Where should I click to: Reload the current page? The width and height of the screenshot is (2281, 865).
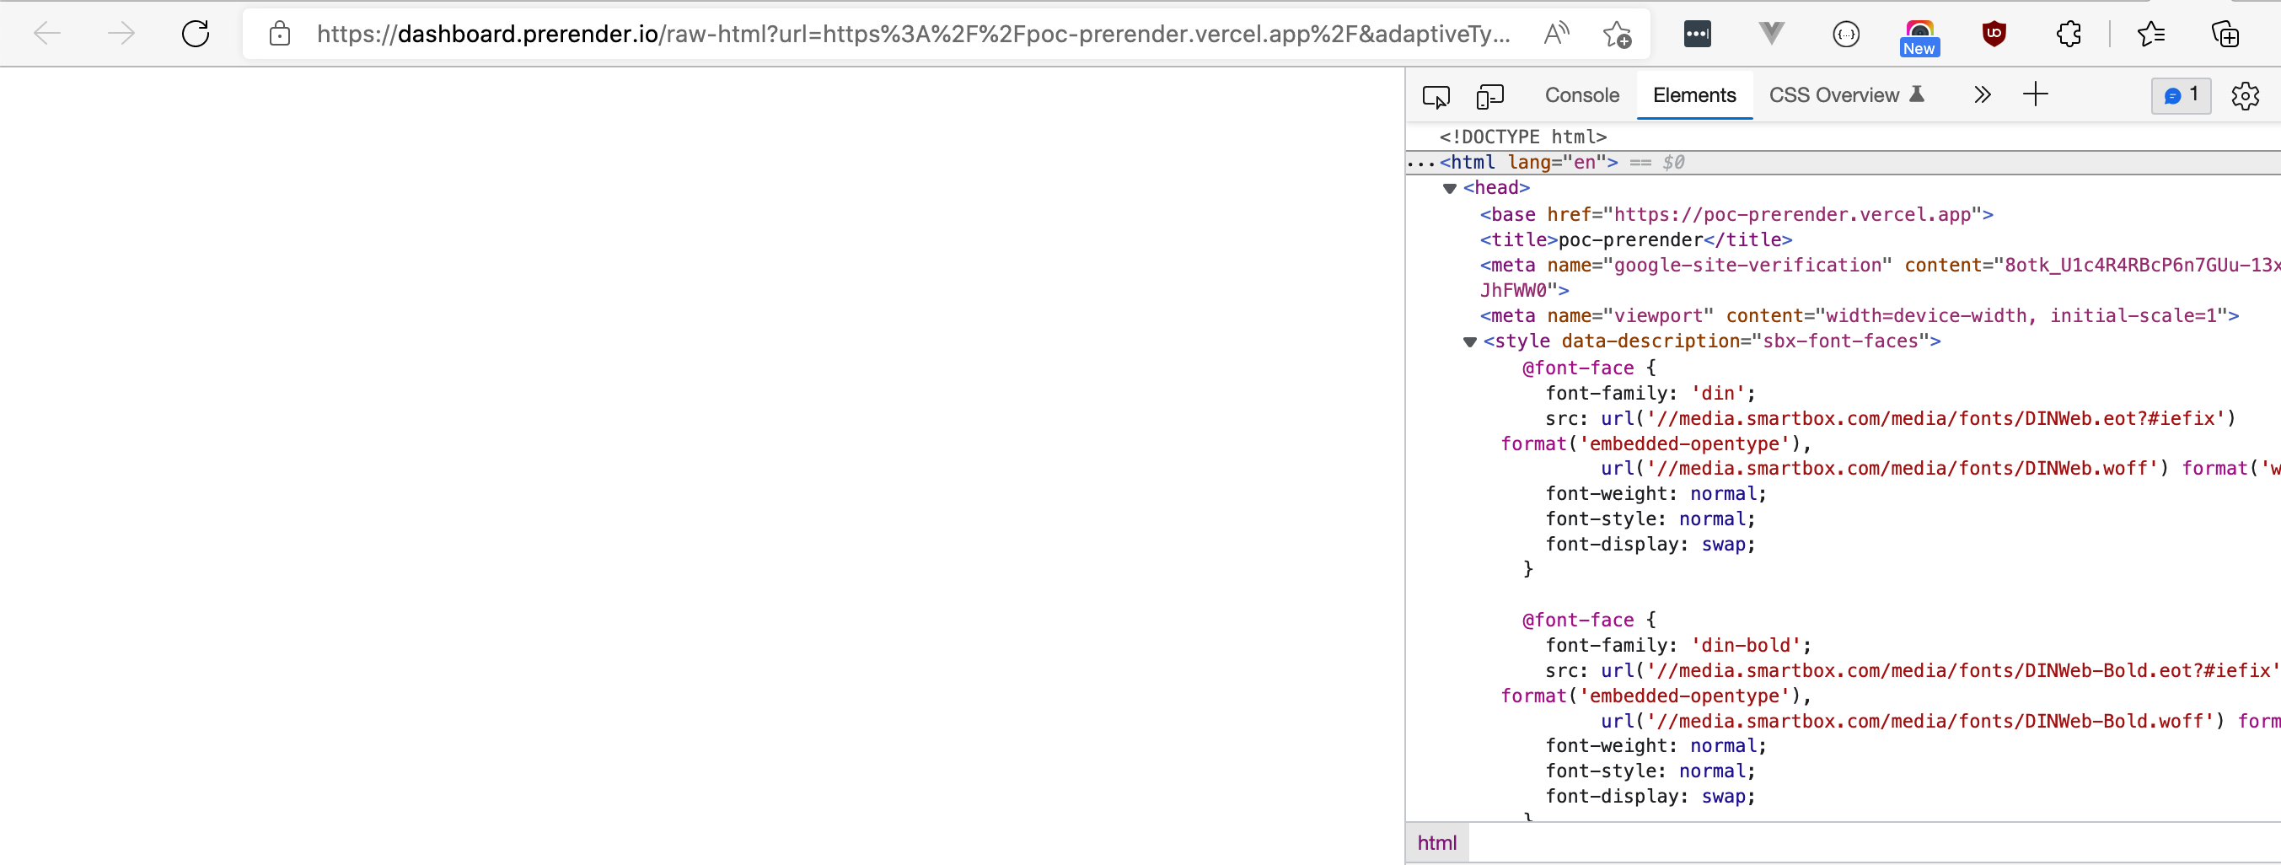coord(196,33)
